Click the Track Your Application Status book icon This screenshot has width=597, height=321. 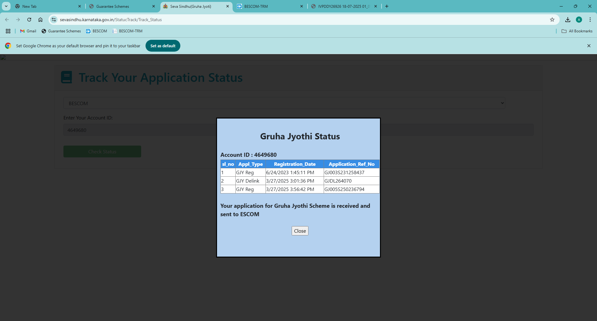pyautogui.click(x=67, y=77)
